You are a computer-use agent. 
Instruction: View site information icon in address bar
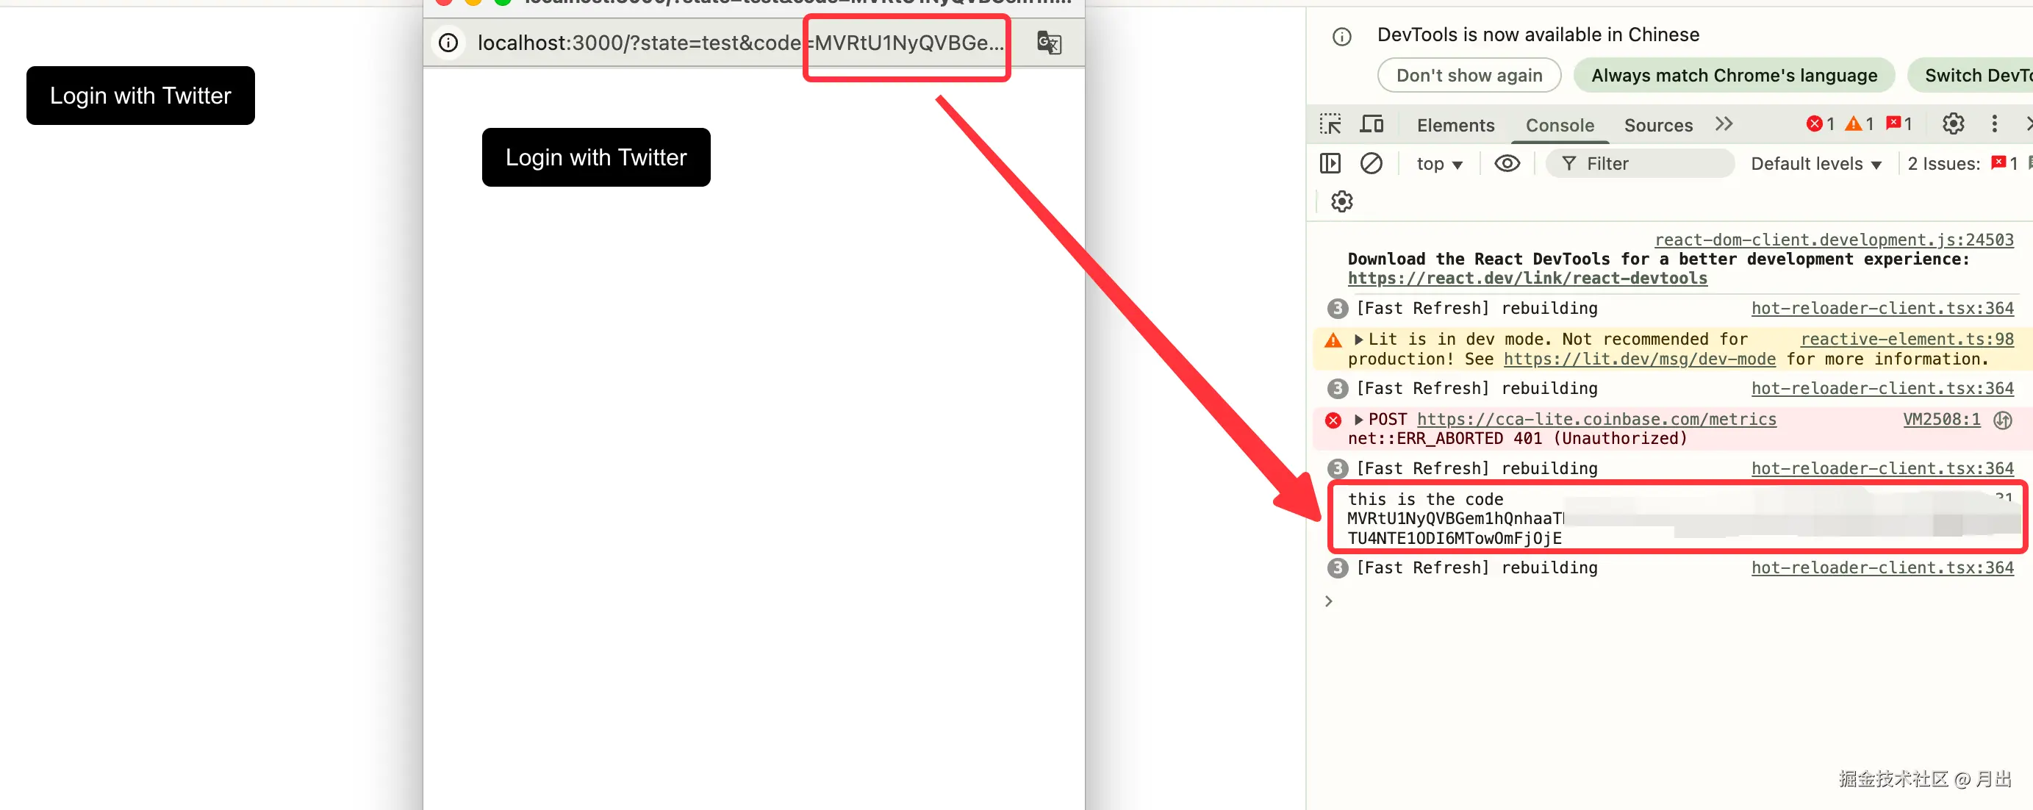[448, 43]
